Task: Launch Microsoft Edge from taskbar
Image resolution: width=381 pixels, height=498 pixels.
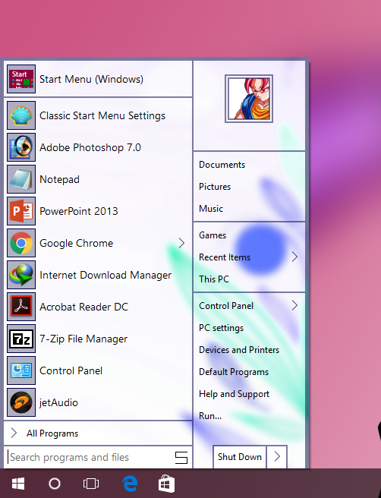Action: [130, 484]
